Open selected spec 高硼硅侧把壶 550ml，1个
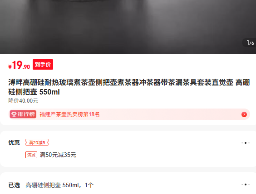Viewport: 256px width, 194px height. coord(59,185)
